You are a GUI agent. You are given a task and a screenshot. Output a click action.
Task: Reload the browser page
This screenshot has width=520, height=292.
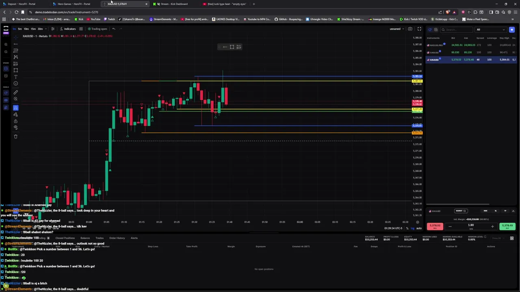pyautogui.click(x=16, y=12)
